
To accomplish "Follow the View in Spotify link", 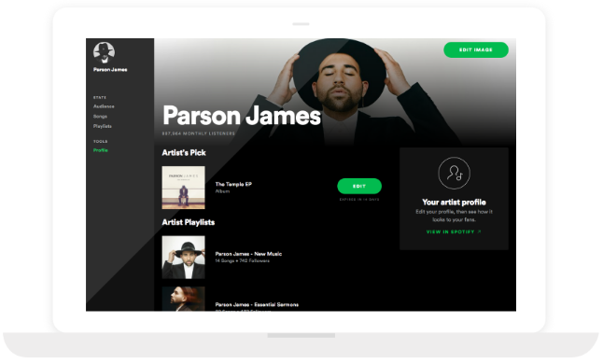I will point(450,231).
